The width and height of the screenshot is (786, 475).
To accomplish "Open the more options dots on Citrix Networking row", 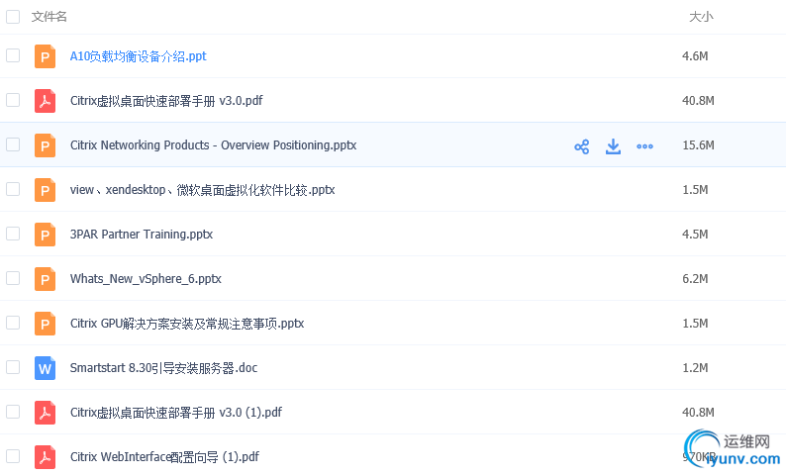I will 644,146.
